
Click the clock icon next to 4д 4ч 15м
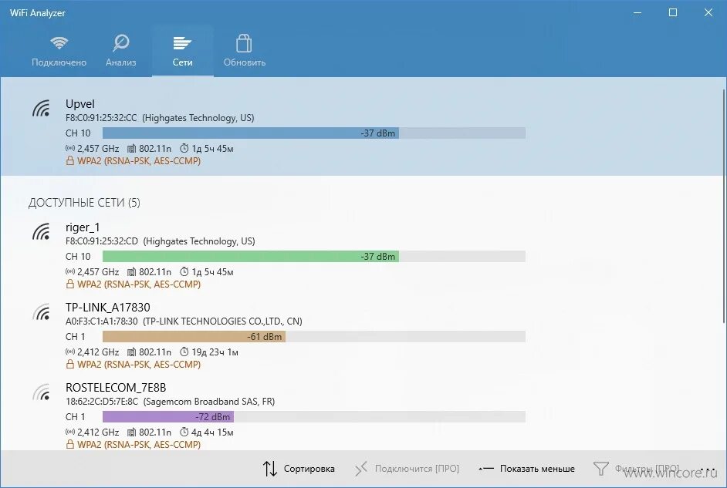tap(184, 432)
